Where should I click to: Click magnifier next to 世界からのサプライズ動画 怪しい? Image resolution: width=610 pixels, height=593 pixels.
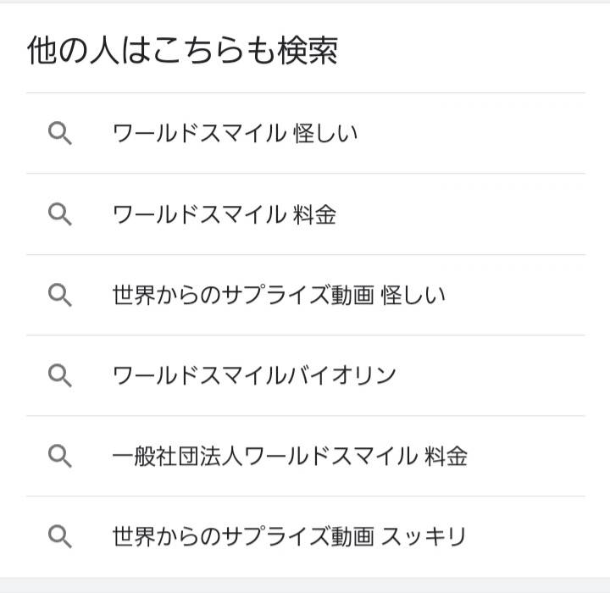pos(59,295)
